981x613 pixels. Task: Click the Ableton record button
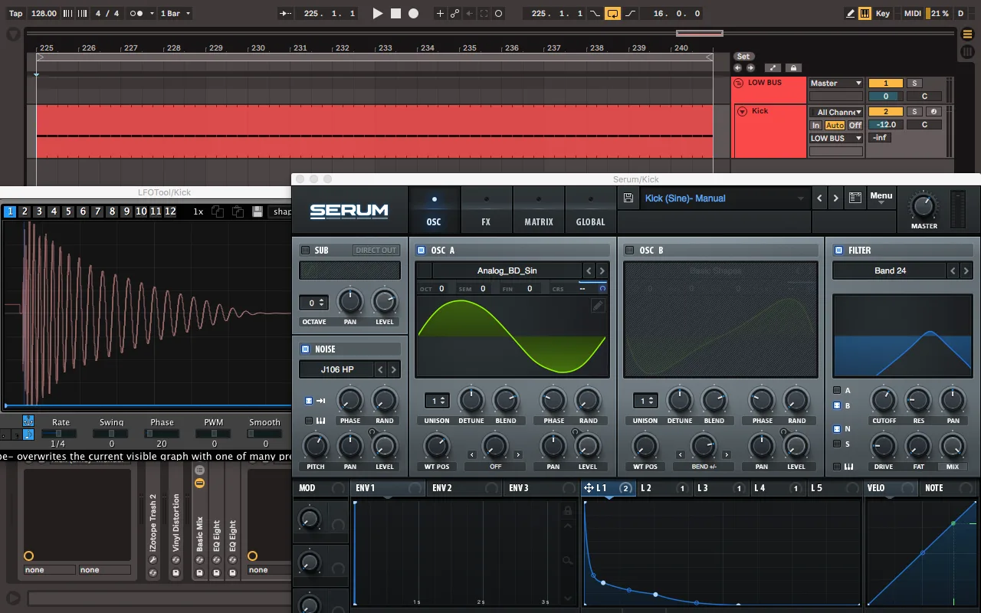[x=414, y=13]
